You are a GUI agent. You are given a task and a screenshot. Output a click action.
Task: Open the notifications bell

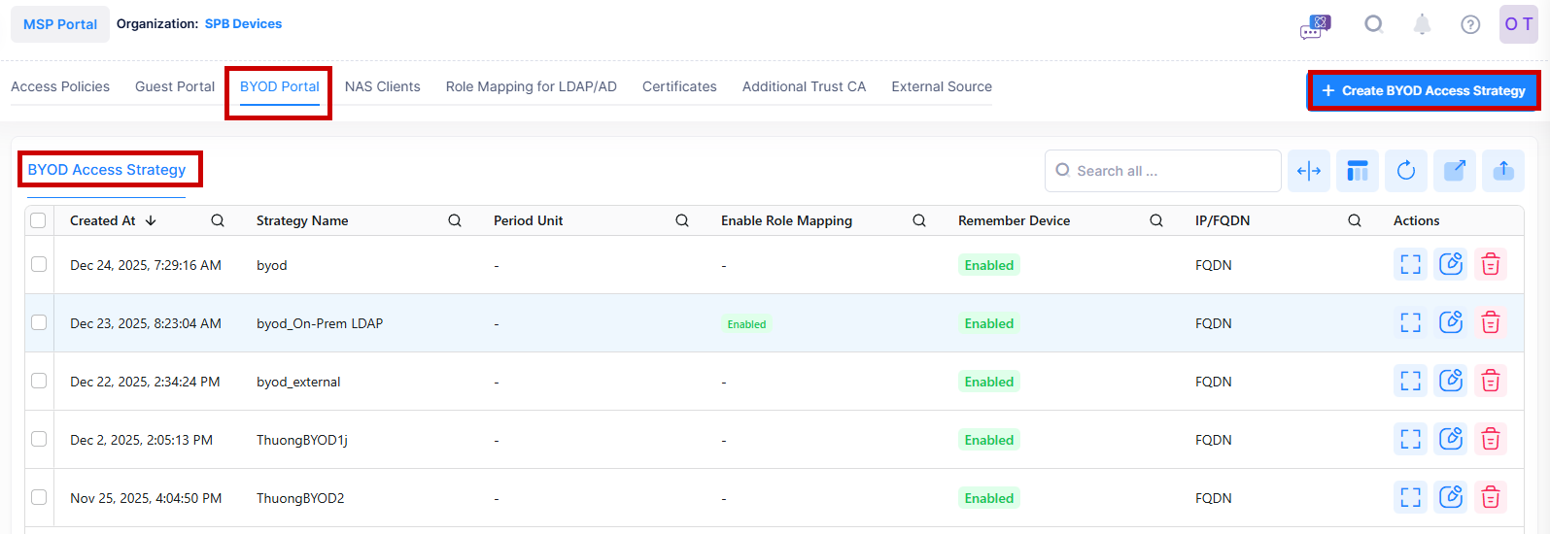tap(1422, 24)
